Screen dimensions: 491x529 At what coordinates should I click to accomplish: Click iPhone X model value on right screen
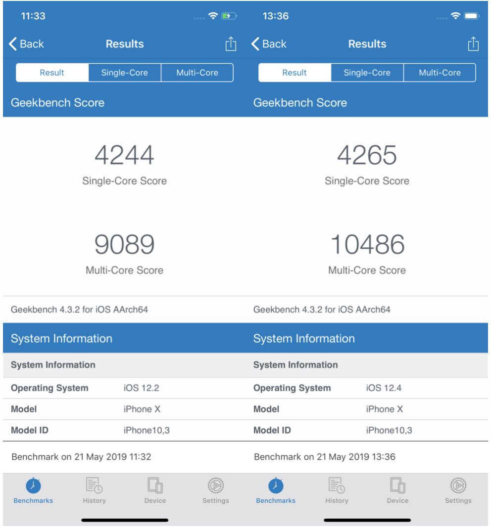[384, 409]
